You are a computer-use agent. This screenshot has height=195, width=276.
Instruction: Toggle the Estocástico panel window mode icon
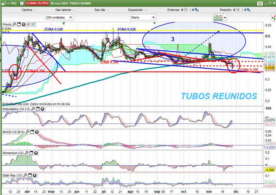38,109
